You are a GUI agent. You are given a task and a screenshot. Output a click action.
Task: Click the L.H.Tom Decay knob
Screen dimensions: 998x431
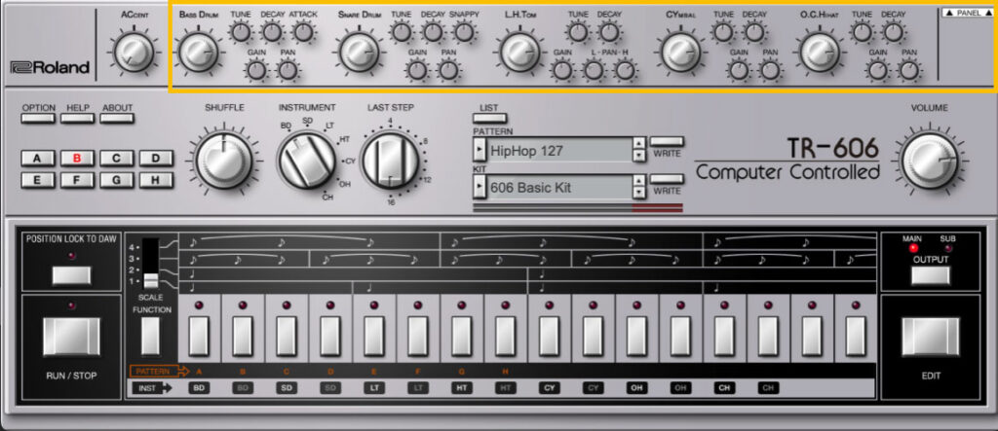609,32
